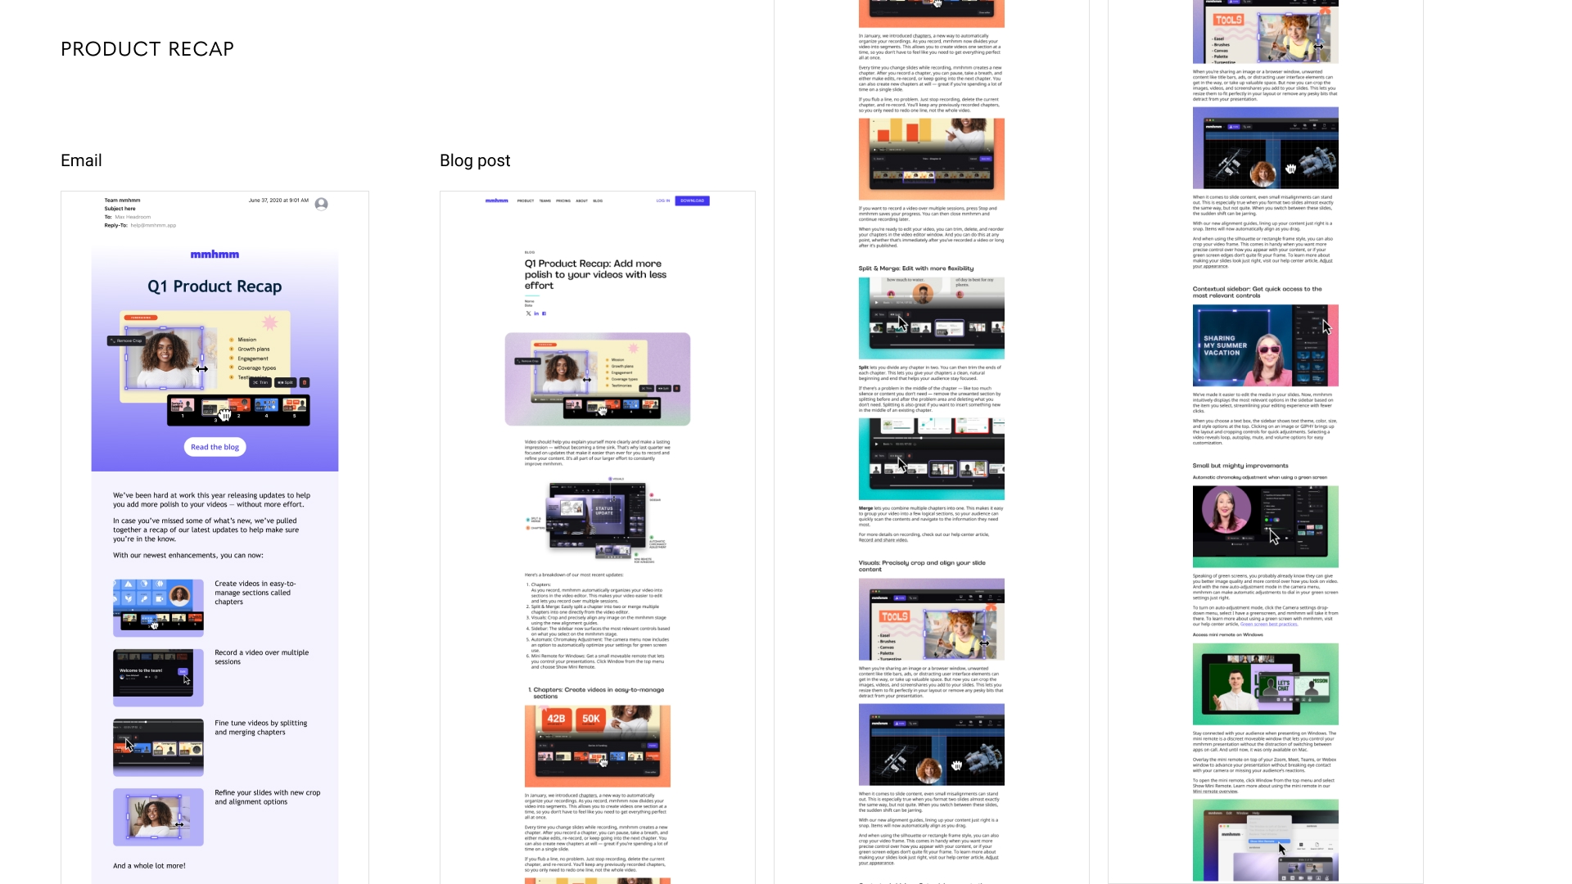
Task: Click the LOG IN link in blog header
Action: click(663, 201)
